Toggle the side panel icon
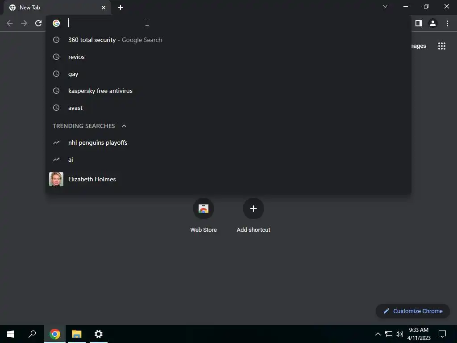This screenshot has height=343, width=457. pos(419,23)
